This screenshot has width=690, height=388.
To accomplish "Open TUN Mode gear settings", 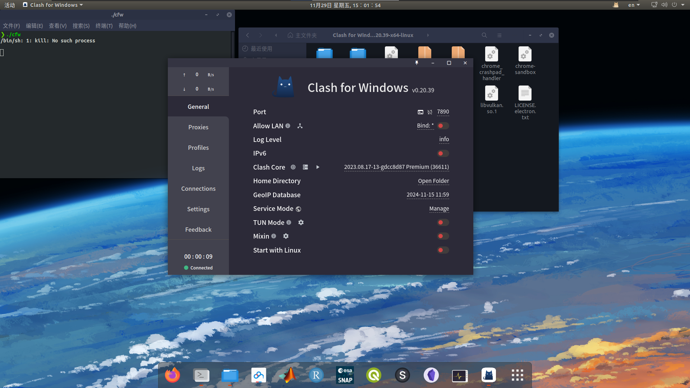I will pos(301,222).
